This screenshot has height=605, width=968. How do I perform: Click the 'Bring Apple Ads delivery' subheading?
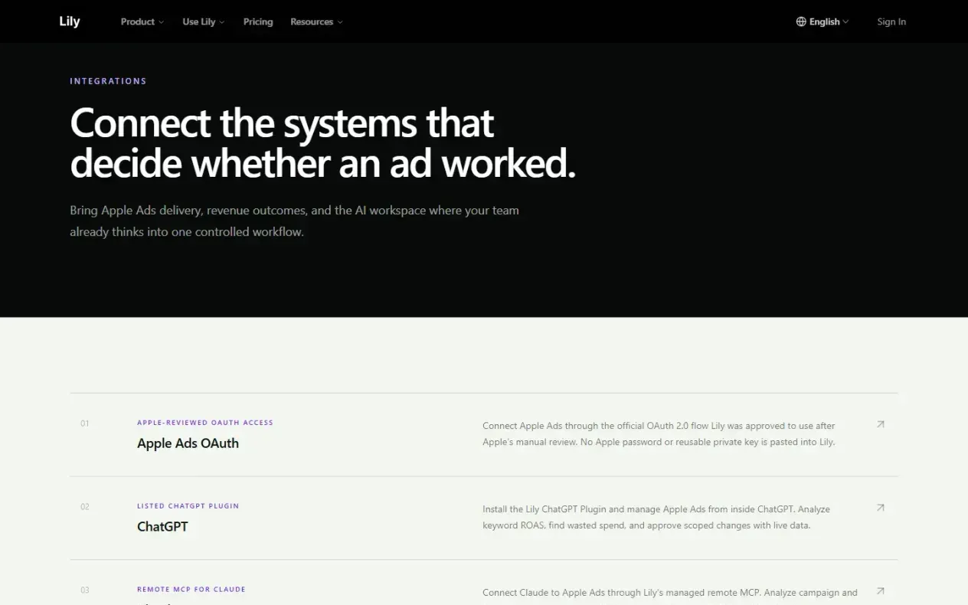click(294, 221)
